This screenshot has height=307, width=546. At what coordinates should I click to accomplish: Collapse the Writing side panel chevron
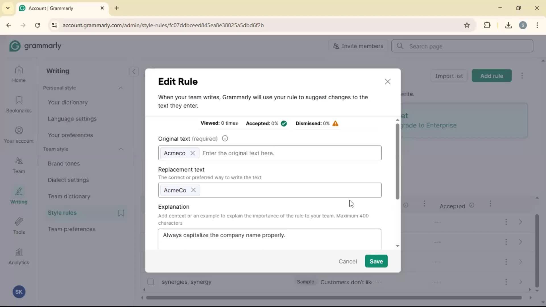pyautogui.click(x=134, y=71)
